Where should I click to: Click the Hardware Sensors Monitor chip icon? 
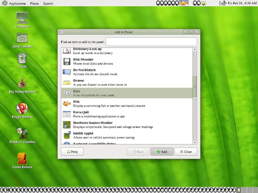pos(67,125)
